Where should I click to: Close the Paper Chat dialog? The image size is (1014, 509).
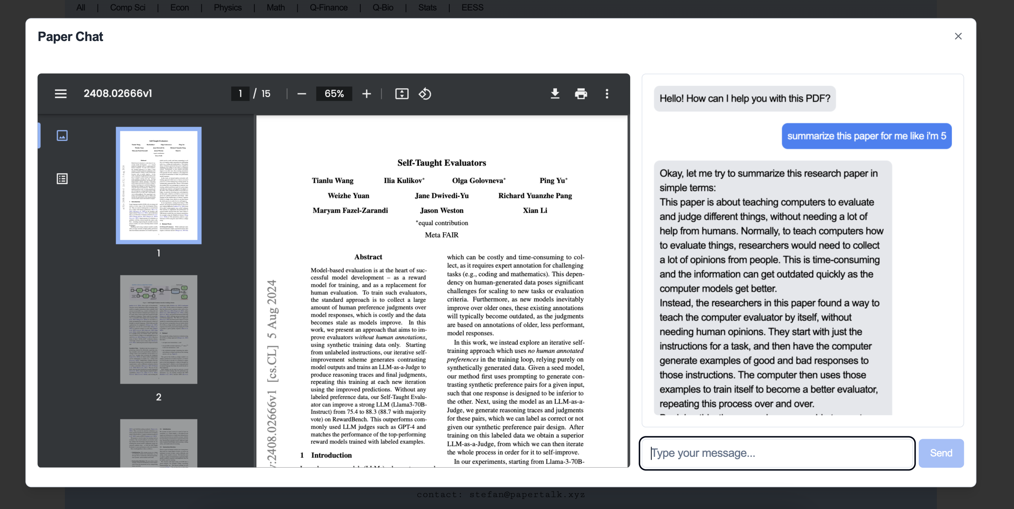958,36
